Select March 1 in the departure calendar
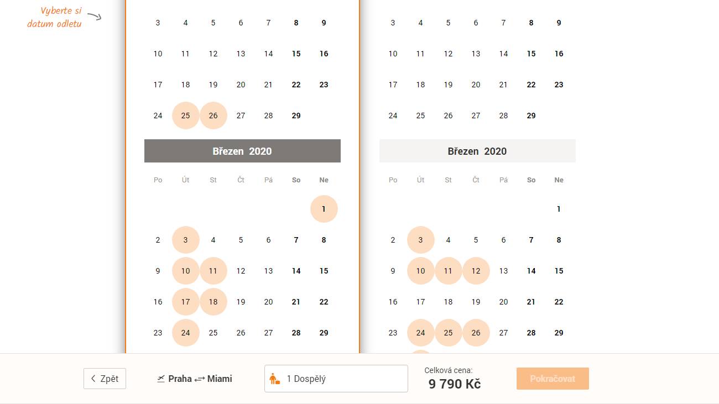Image resolution: width=719 pixels, height=404 pixels. pyautogui.click(x=324, y=209)
